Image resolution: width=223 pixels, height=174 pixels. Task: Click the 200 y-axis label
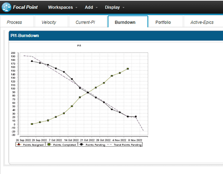(x=13, y=53)
